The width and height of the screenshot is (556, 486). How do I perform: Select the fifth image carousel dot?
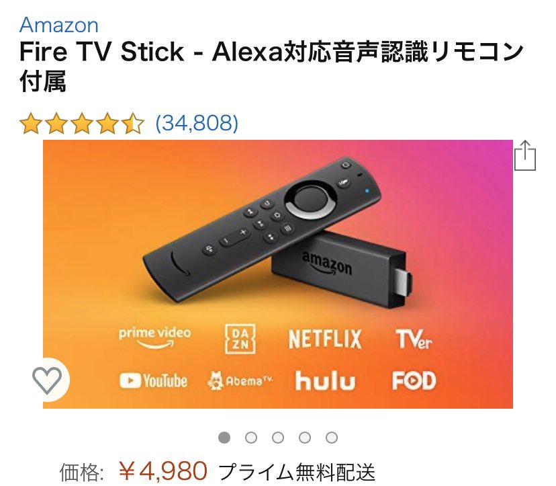click(332, 438)
